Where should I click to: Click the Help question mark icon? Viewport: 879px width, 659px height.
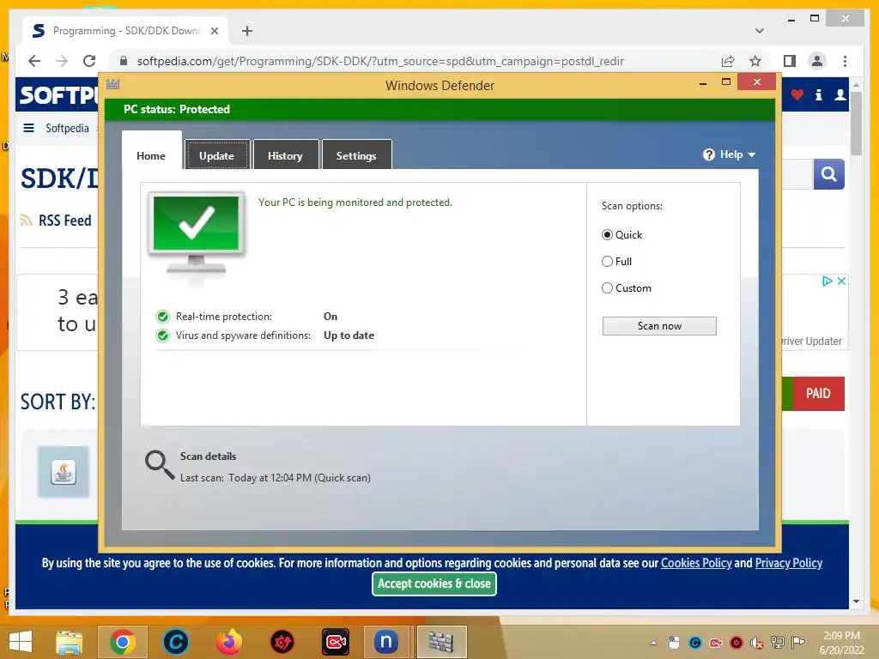click(709, 154)
